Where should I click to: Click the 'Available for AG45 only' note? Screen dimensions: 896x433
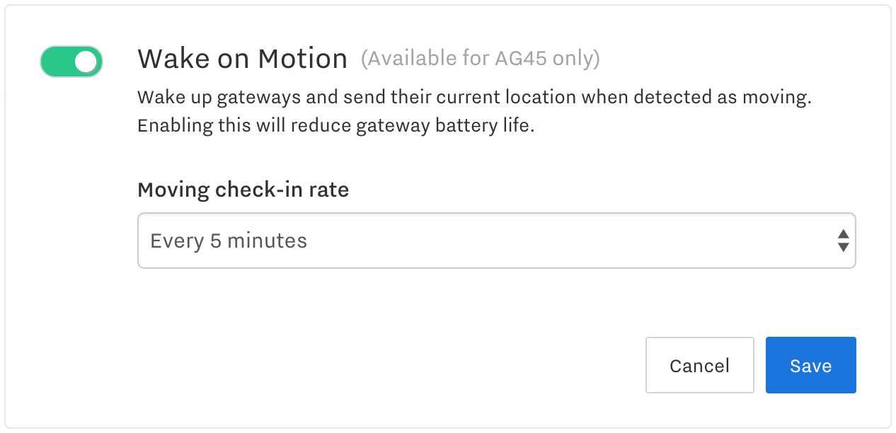481,59
